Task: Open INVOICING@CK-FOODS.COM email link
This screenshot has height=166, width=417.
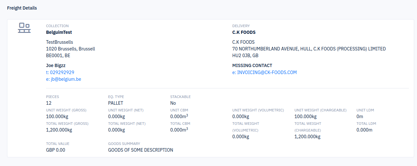Action: point(265,72)
